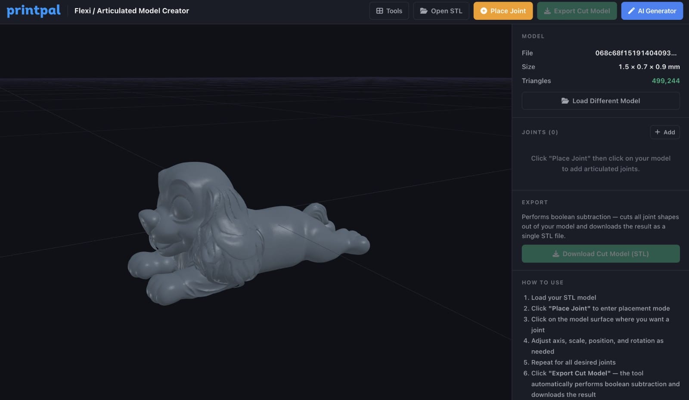Click the Export Cut Model button

click(x=577, y=11)
